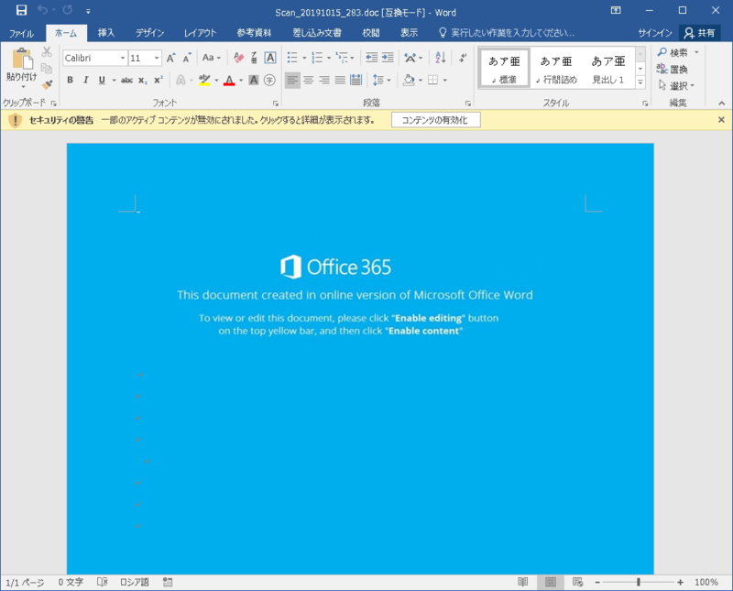Expand the borders dropdown arrow
This screenshot has height=591, width=733.
(445, 80)
